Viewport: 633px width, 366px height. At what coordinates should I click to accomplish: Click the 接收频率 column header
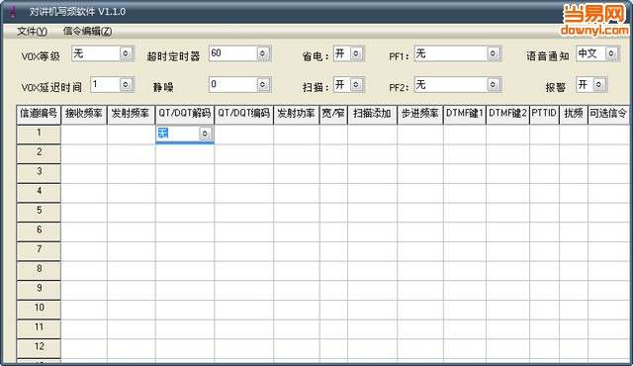point(83,115)
